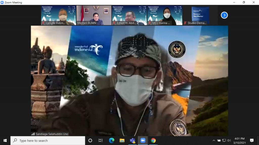The image size is (259, 145).
Task: Open the Windows Start menu
Action: pos(5,140)
